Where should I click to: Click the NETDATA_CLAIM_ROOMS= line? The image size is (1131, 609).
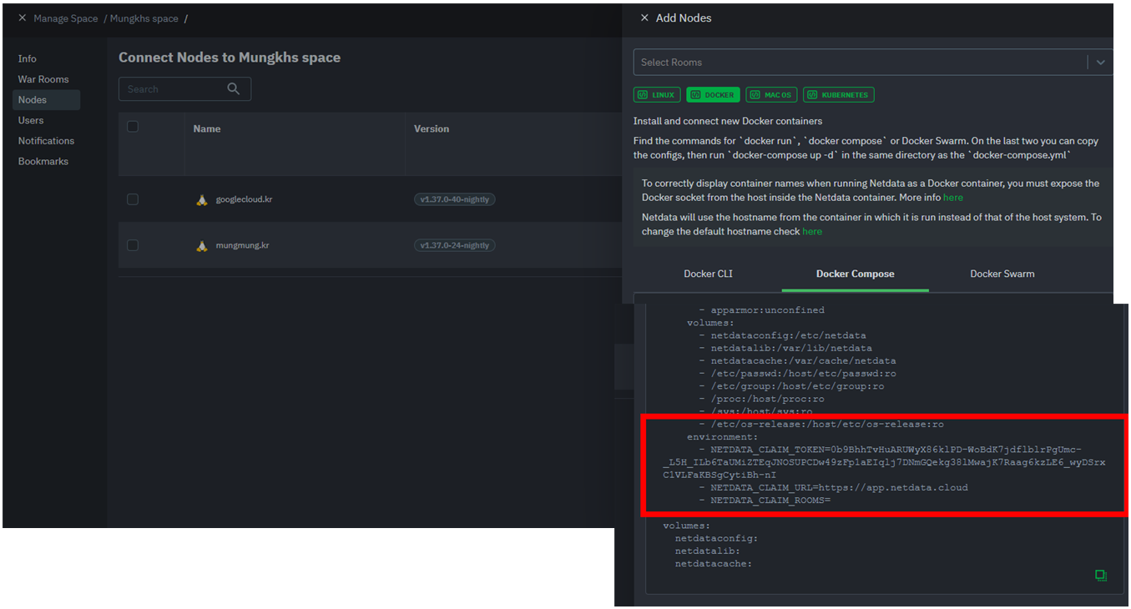coord(765,500)
